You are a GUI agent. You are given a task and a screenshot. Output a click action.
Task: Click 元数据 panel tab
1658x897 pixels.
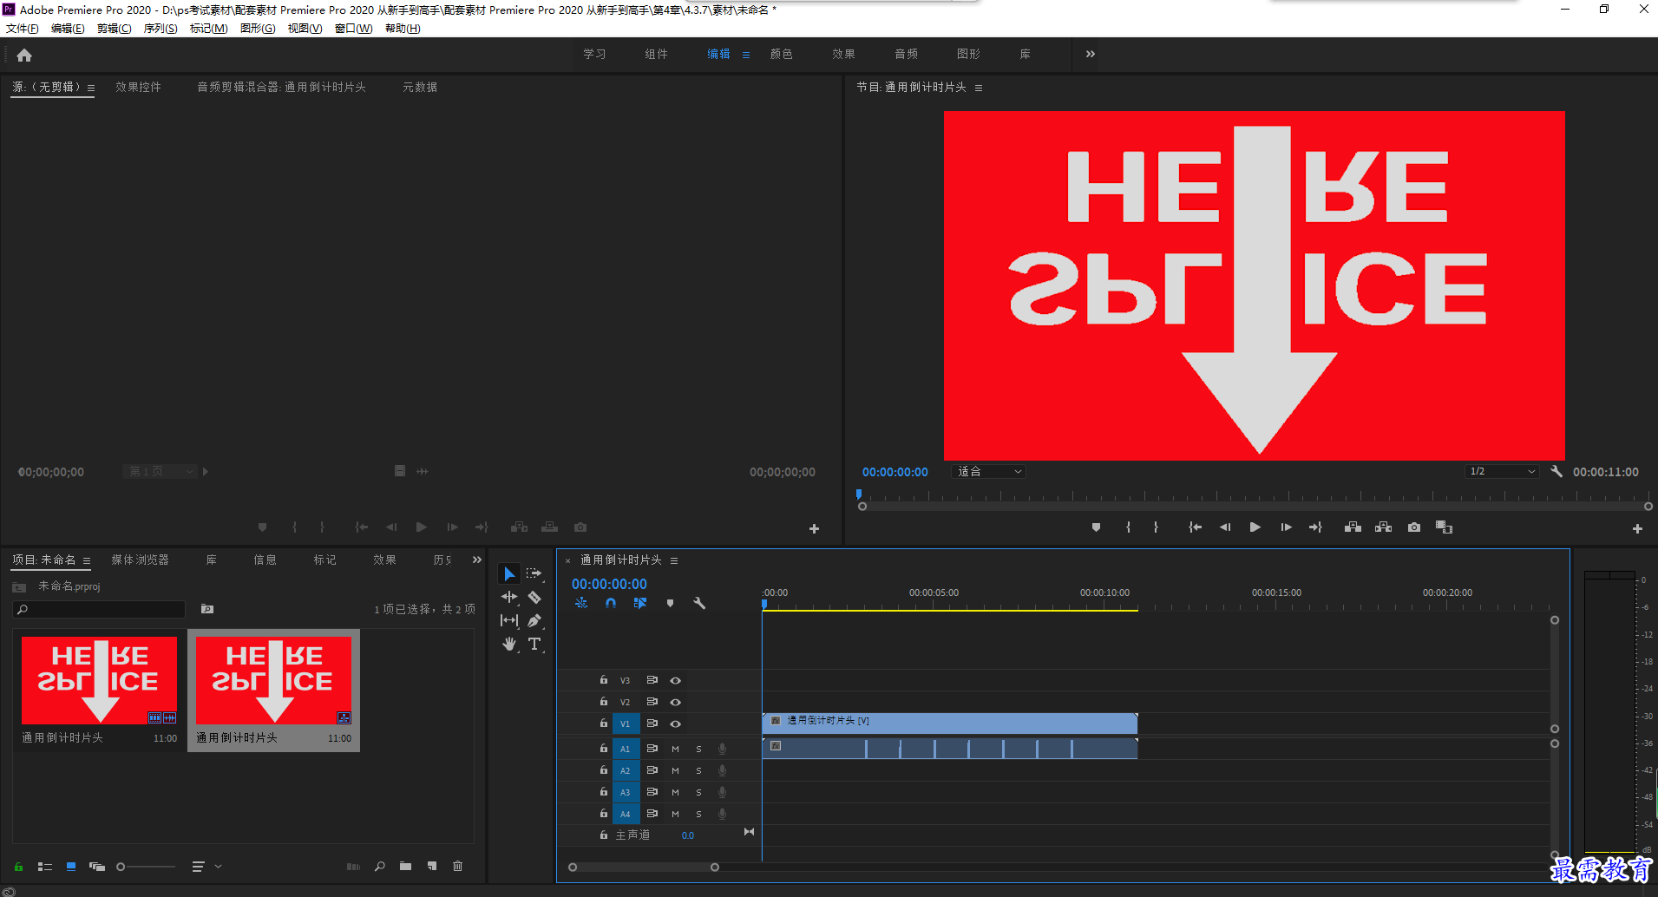point(420,87)
